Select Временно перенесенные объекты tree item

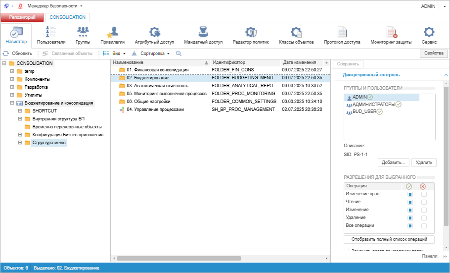(67, 126)
